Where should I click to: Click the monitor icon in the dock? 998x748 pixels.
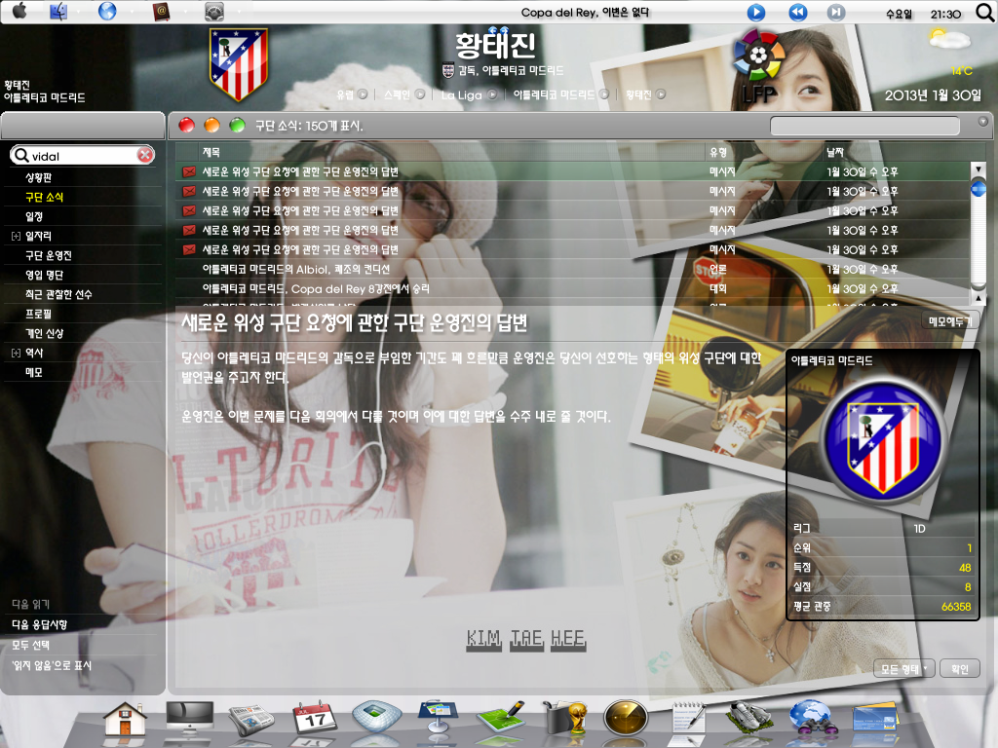[189, 720]
